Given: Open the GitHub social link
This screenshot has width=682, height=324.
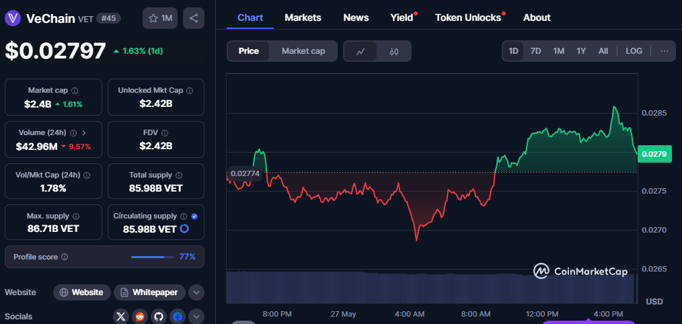Looking at the screenshot, I should coord(158,317).
